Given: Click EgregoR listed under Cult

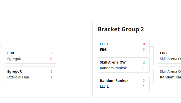Looking at the screenshot, I should [x=14, y=59].
